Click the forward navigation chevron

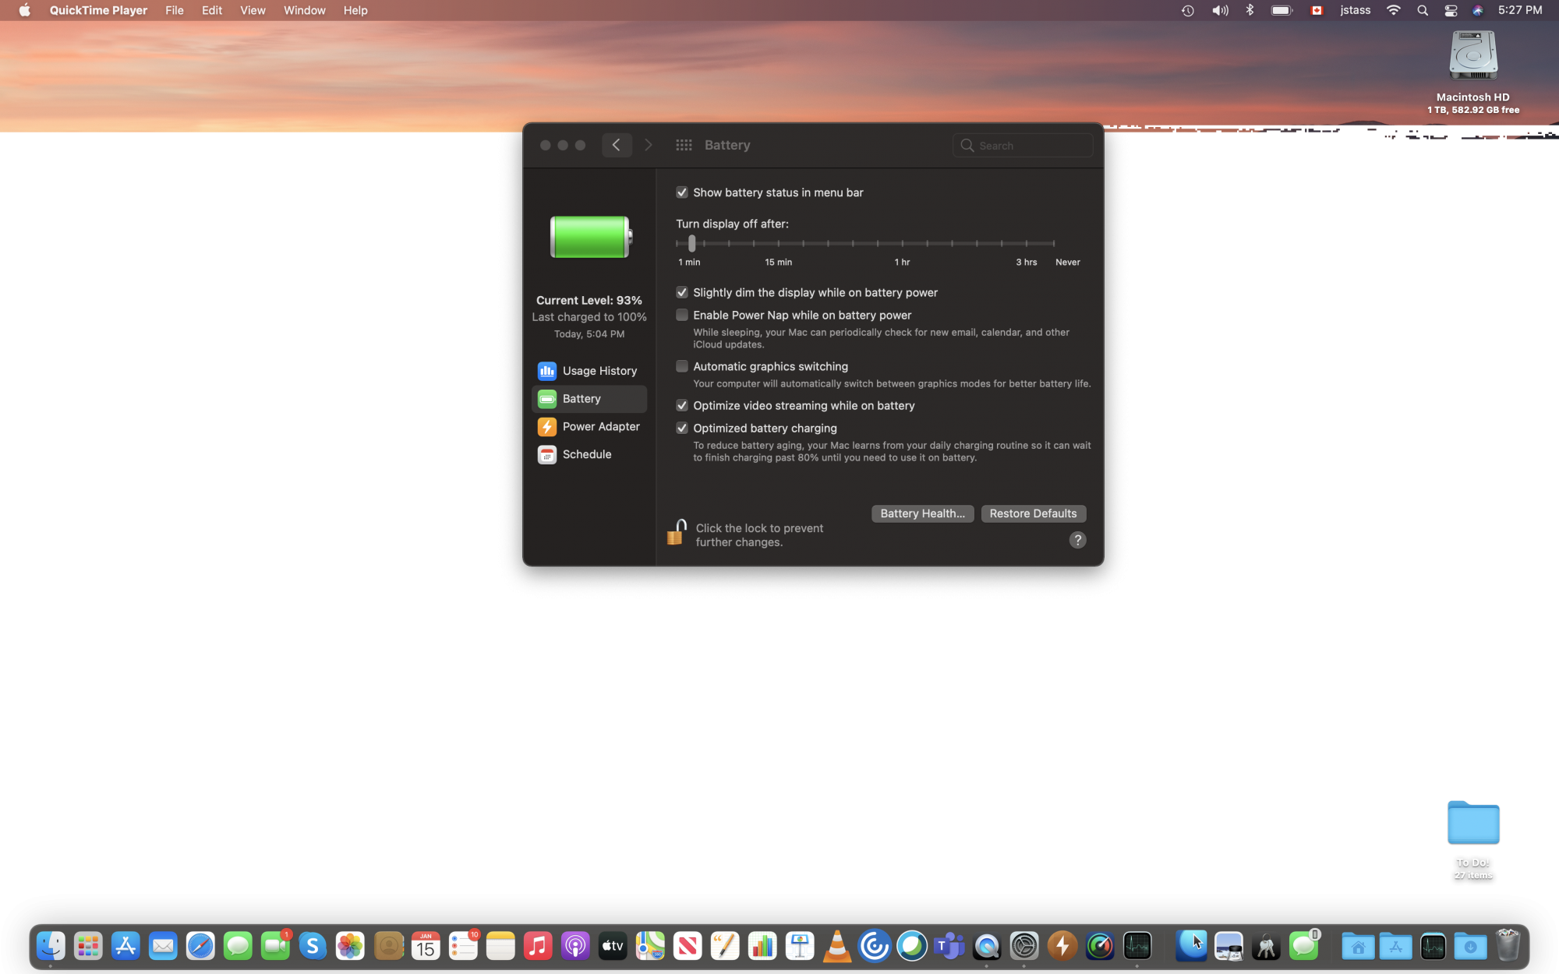click(648, 145)
